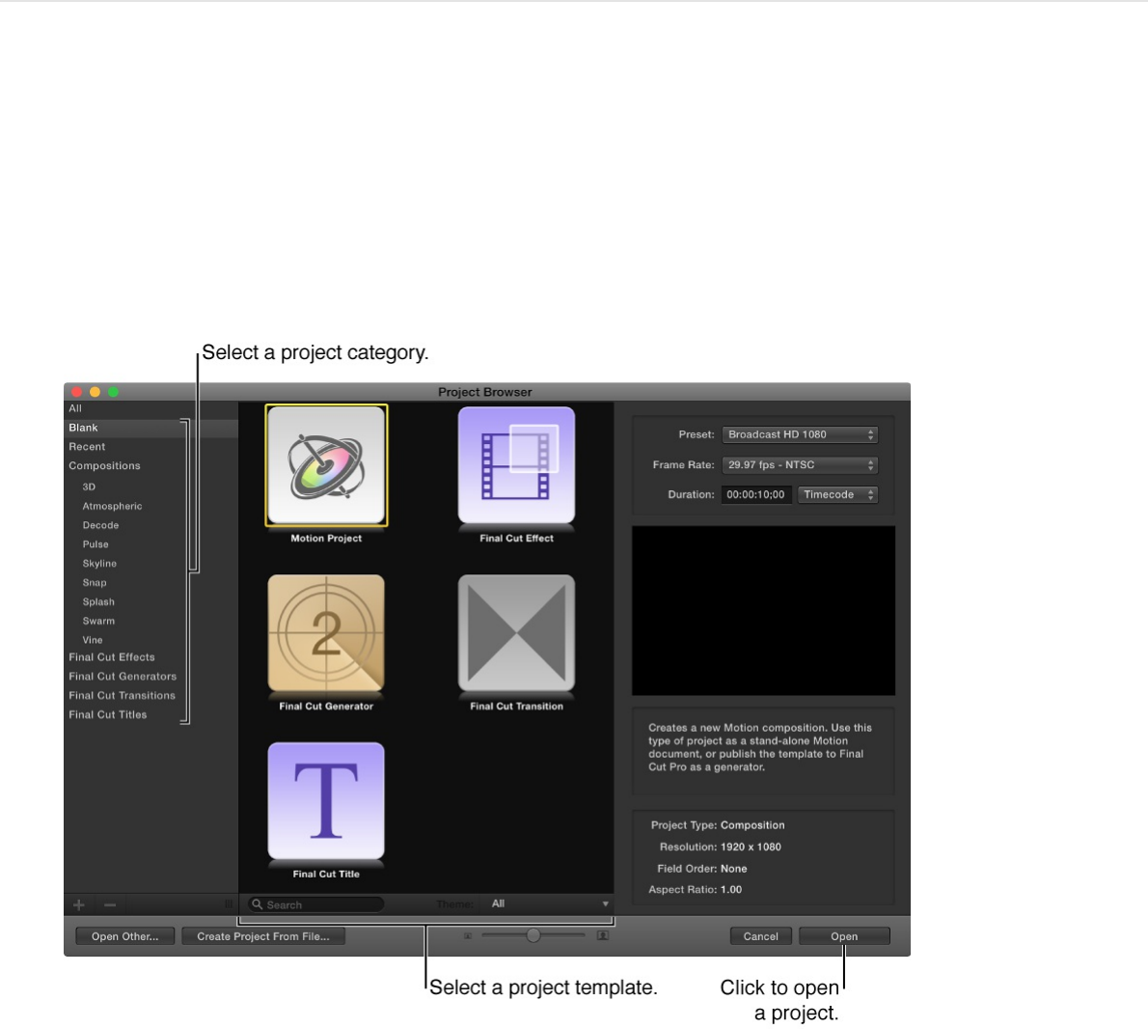This screenshot has width=1148, height=1029.
Task: Adjust the thumbnail size slider
Action: point(533,935)
